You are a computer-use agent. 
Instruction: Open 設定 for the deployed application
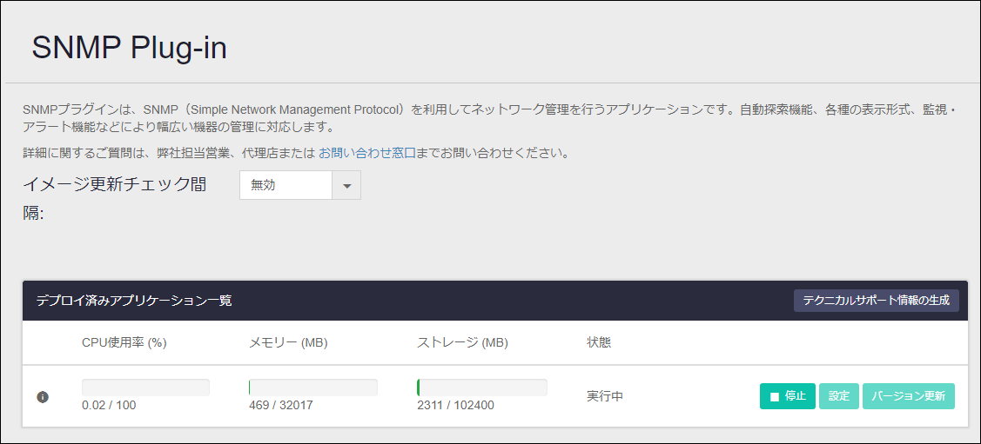pos(839,396)
